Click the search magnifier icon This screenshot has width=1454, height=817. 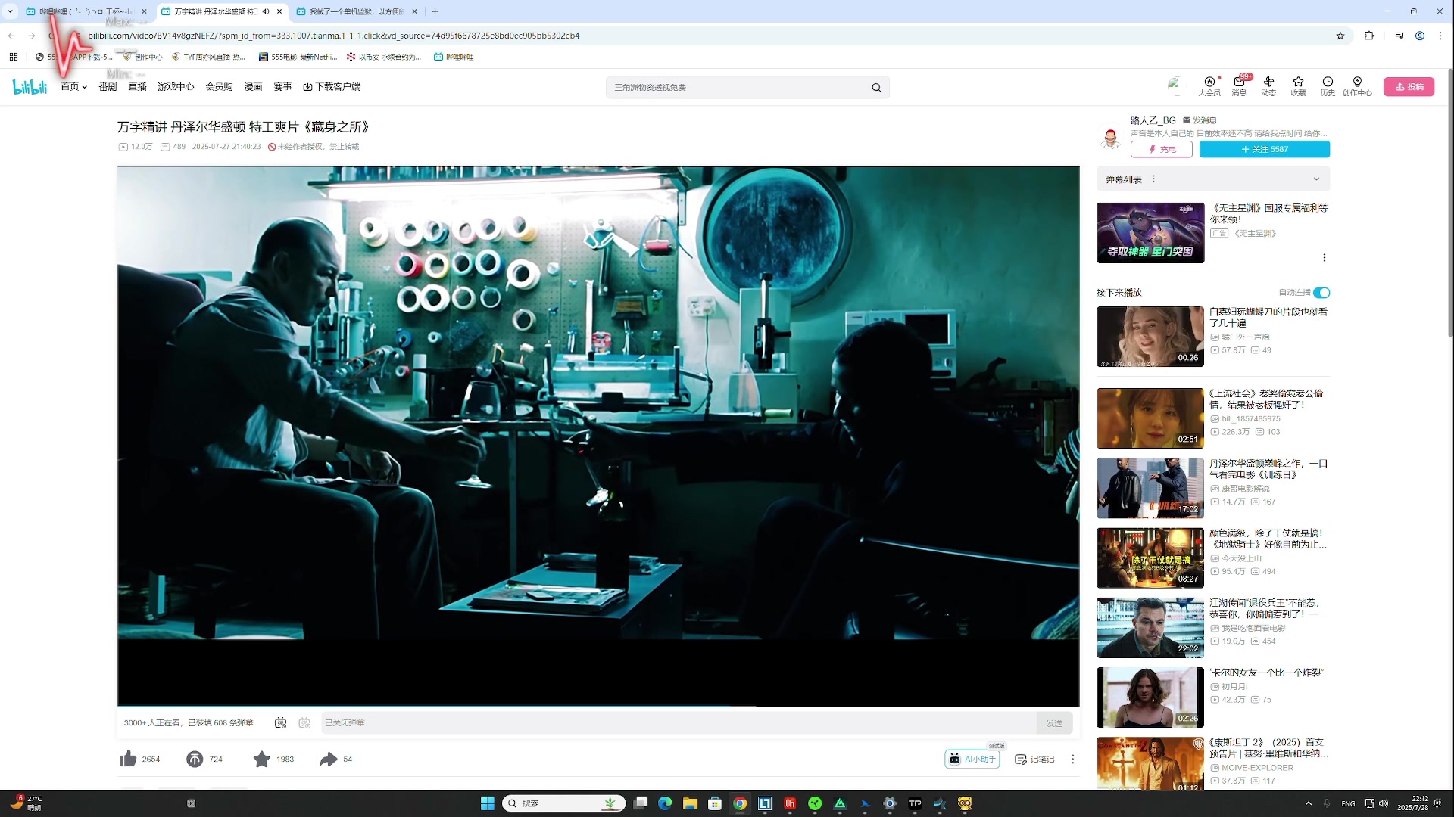[876, 88]
